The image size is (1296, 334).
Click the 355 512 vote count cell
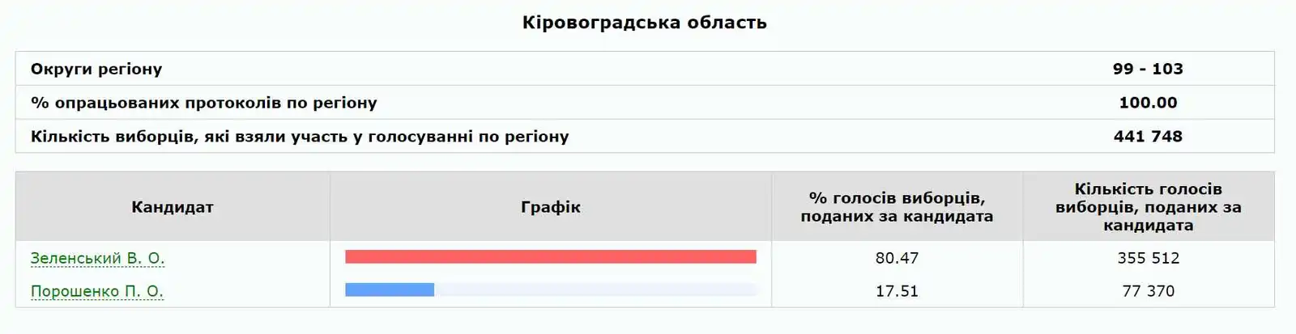click(1148, 258)
